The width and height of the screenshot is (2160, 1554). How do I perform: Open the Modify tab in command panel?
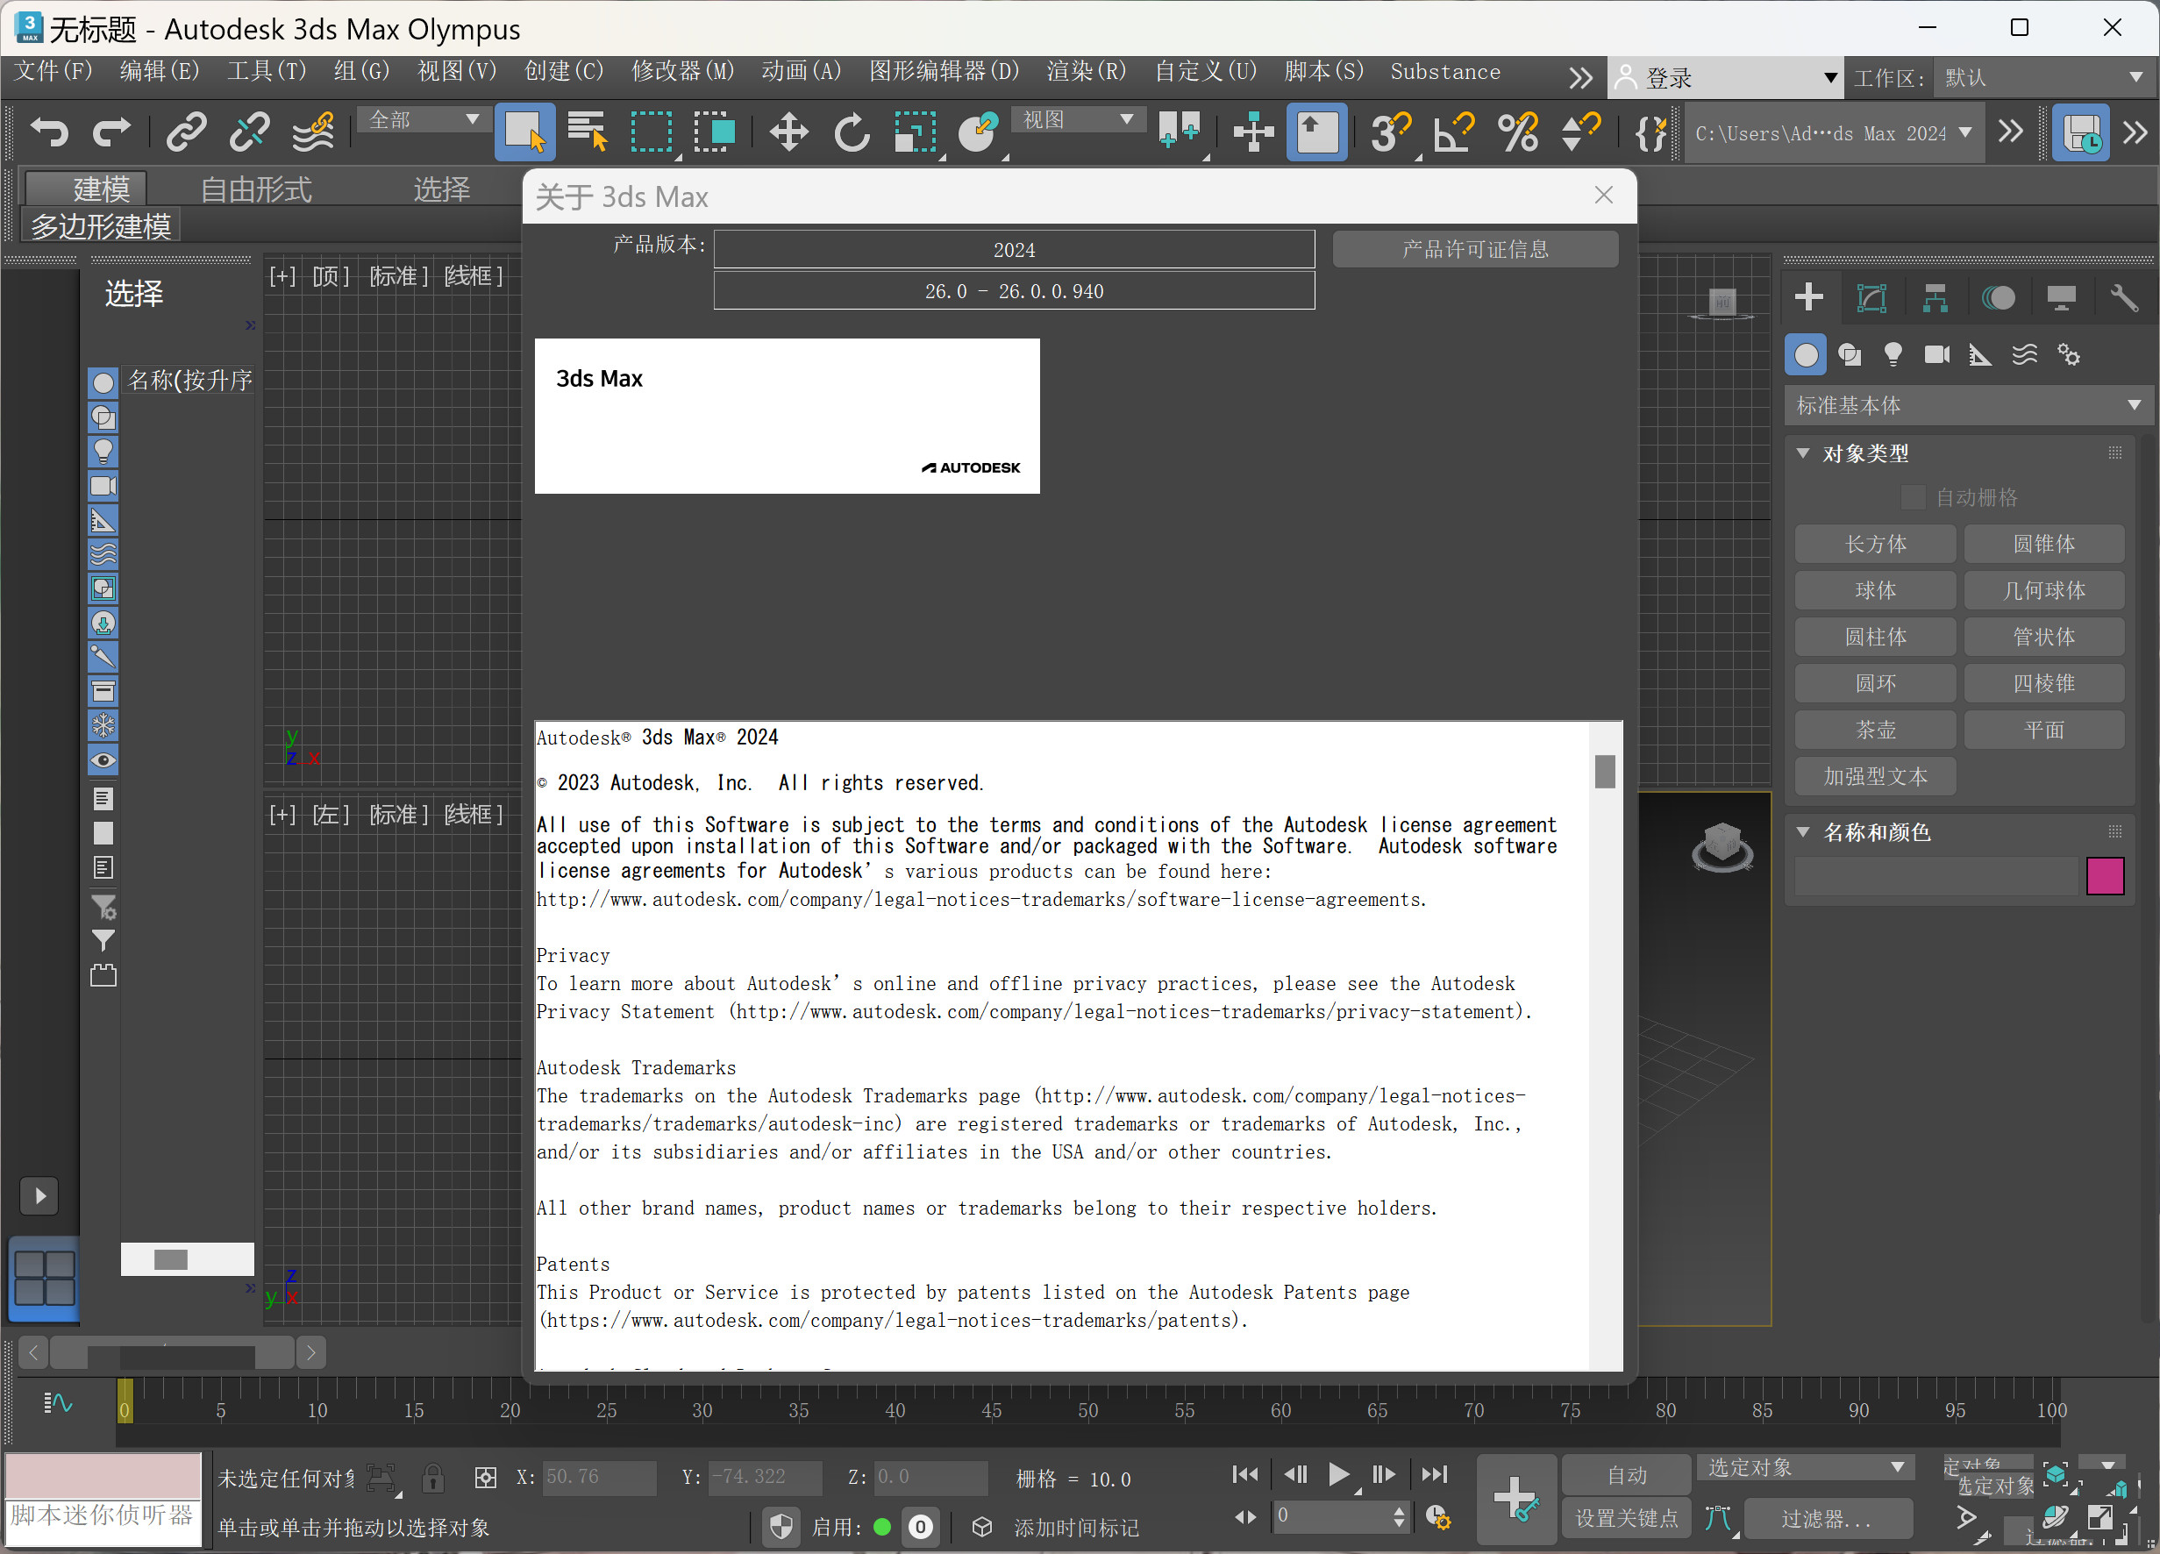point(1871,297)
